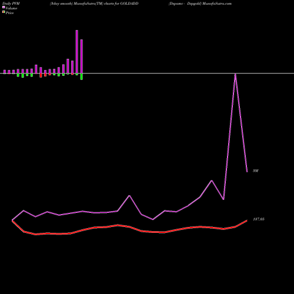This screenshot has height=294, width=294.
Task: Click the Volume legend label
Action: (x=11, y=8)
